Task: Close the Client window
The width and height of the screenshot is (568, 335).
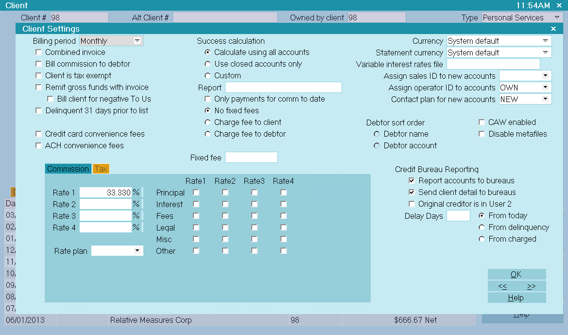Action: [x=559, y=5]
